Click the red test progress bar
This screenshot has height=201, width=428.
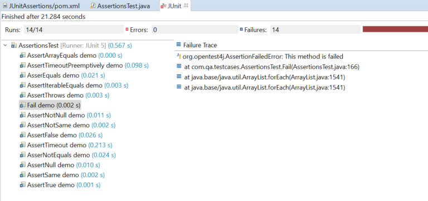[x=395, y=29]
